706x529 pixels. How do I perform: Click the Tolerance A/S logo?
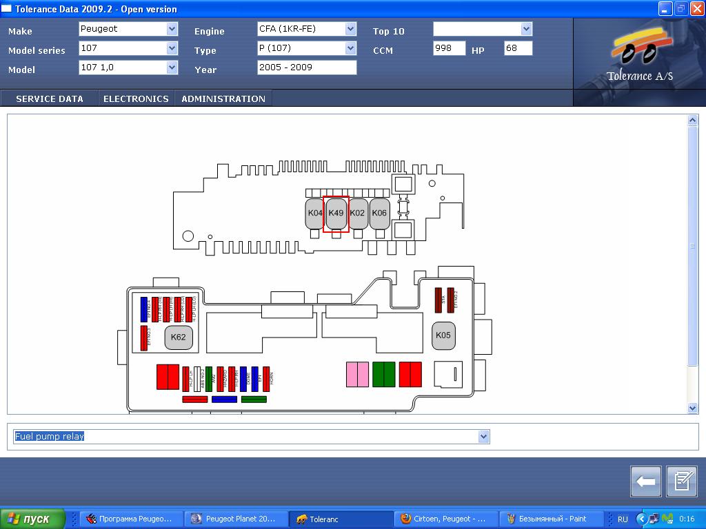coord(640,56)
